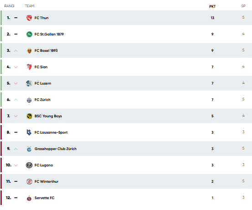
Task: Click the FC Basel 1893 crest
Action: point(29,50)
